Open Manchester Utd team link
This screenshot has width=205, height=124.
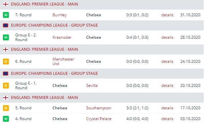tap(63, 62)
